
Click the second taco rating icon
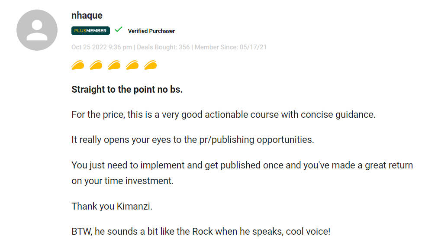tap(96, 65)
